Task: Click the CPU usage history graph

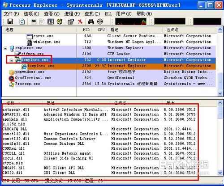Action: click(x=131, y=21)
